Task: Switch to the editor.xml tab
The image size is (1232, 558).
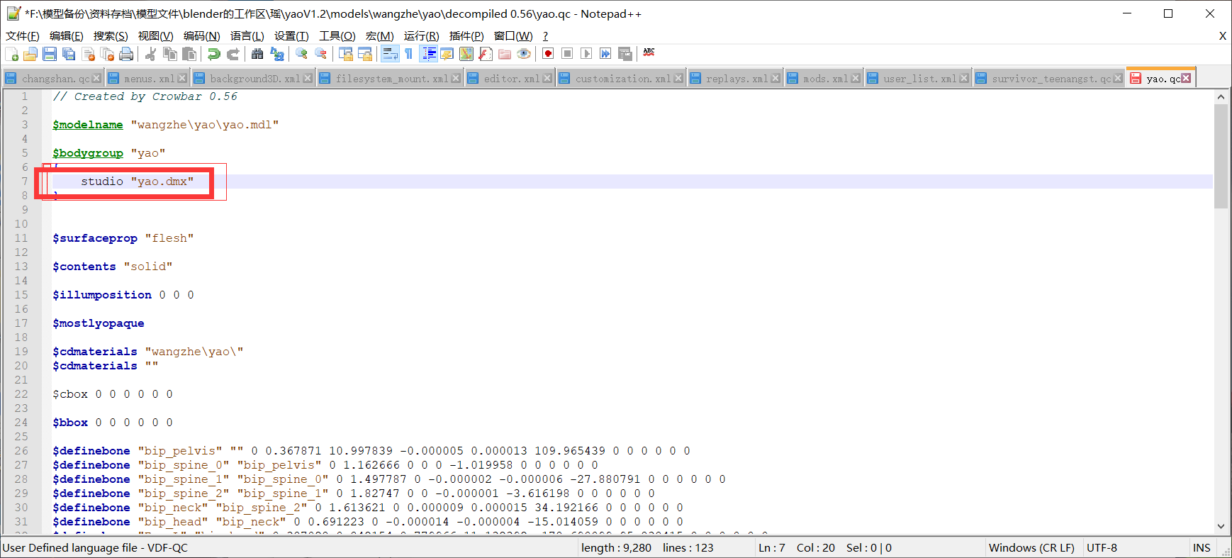Action: pos(511,79)
